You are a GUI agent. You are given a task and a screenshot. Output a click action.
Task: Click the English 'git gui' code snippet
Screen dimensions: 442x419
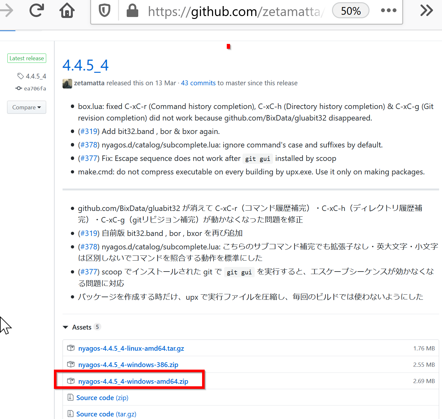coord(258,159)
